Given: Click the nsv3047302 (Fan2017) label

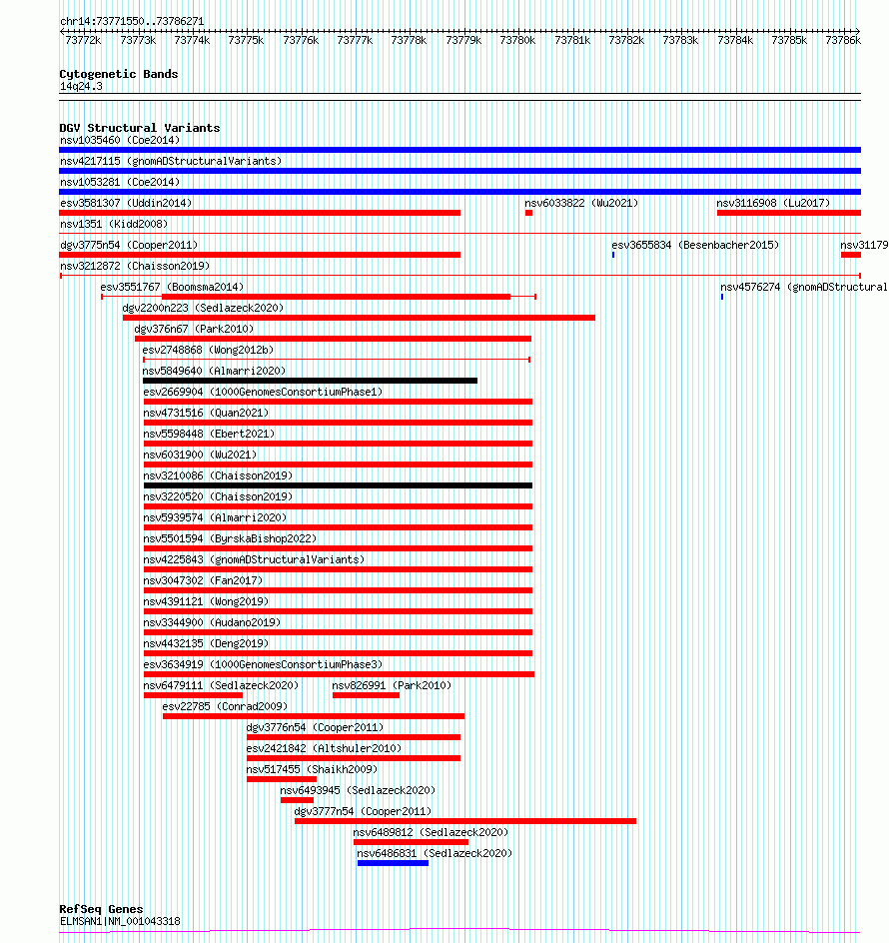Looking at the screenshot, I should click(x=203, y=581).
